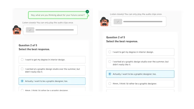The image size is (194, 109).
Task: Click the left panel audio play checkmark button
Action: tap(30, 30)
